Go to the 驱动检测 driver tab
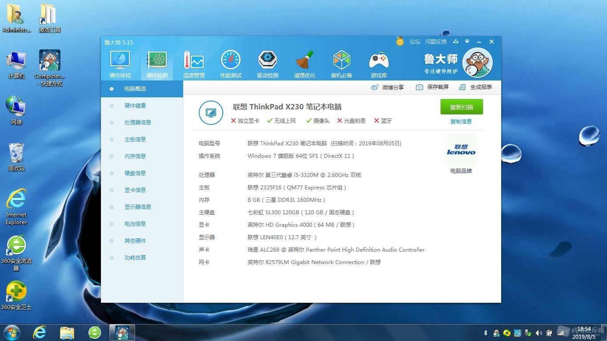Image resolution: width=607 pixels, height=341 pixels. coord(268,64)
